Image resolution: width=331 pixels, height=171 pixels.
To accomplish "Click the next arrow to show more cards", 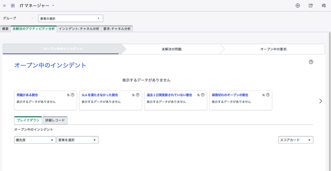I will tap(321, 101).
